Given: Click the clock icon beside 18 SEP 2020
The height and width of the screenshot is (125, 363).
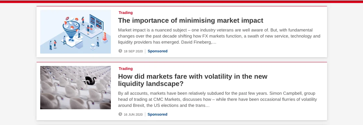Looking at the screenshot, I should click(x=120, y=51).
